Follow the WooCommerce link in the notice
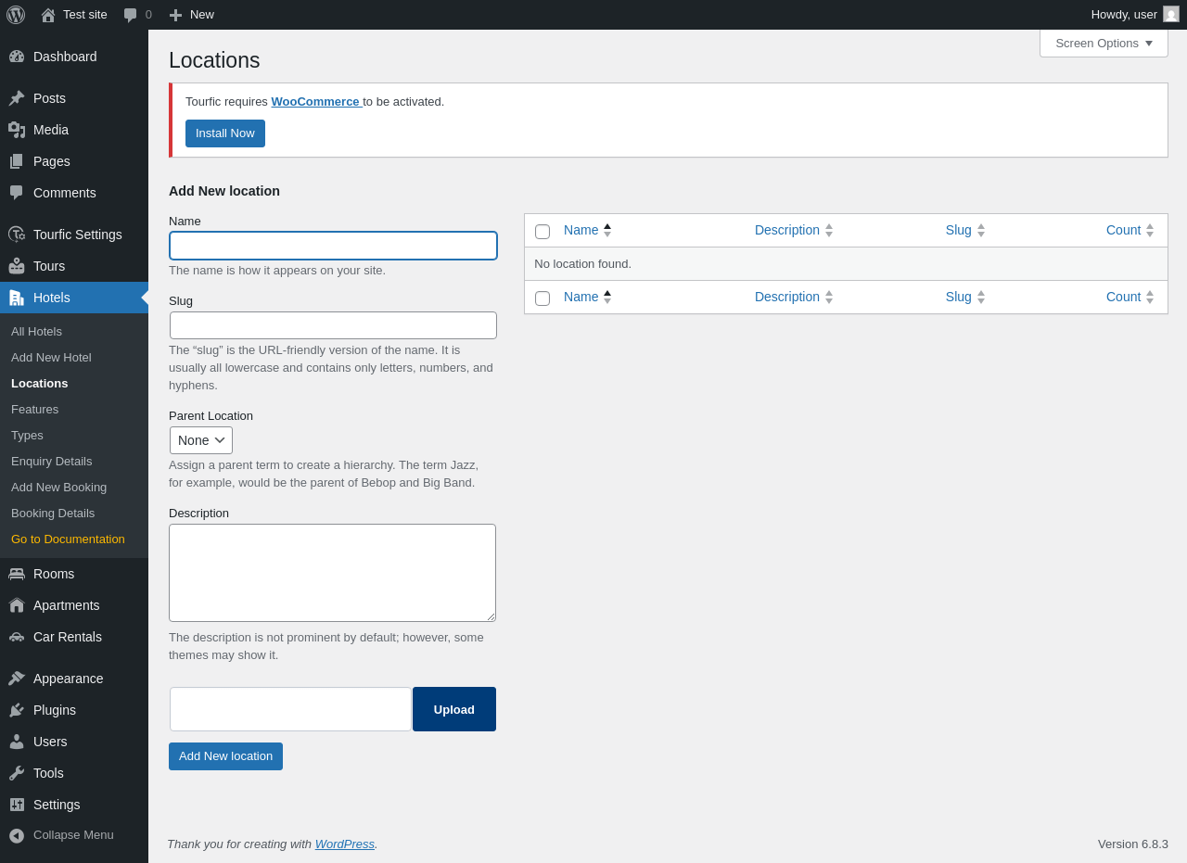The image size is (1187, 863). click(x=315, y=101)
